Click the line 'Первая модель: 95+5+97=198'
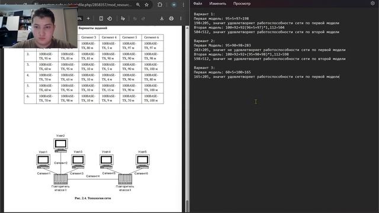This screenshot has height=213, width=379. [221, 18]
